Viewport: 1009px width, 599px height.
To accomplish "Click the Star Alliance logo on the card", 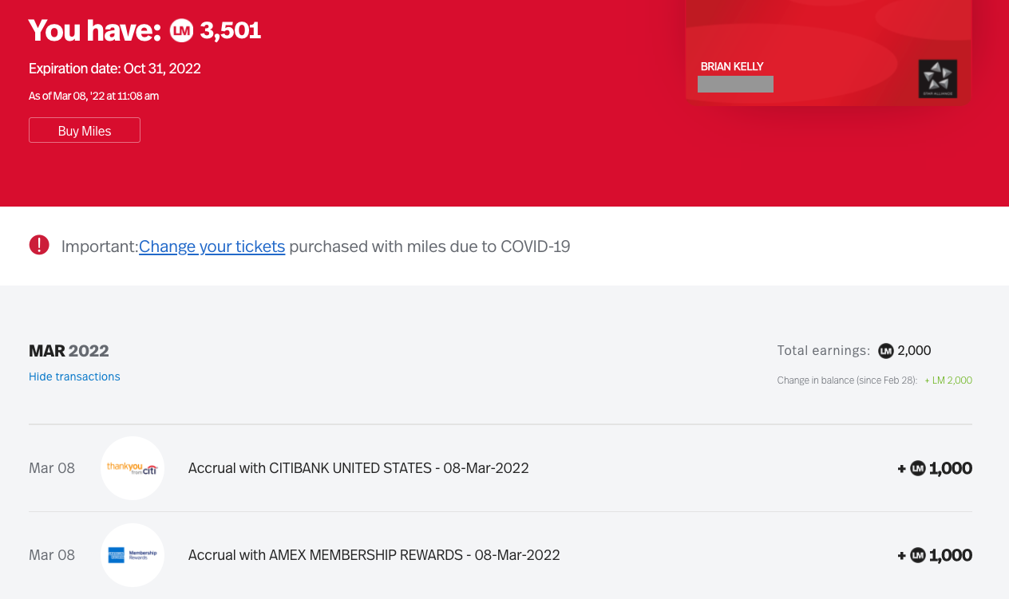I will pyautogui.click(x=938, y=78).
